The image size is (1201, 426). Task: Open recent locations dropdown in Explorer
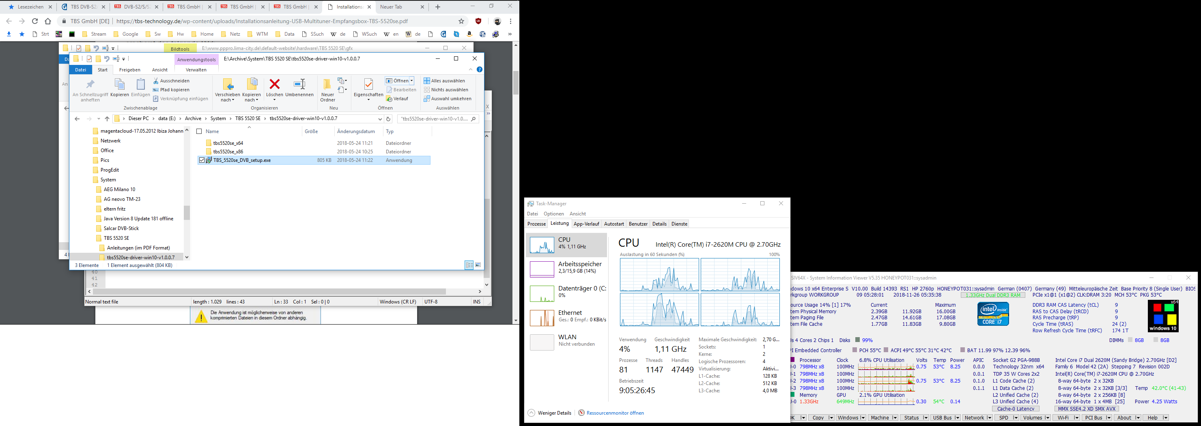tap(98, 119)
